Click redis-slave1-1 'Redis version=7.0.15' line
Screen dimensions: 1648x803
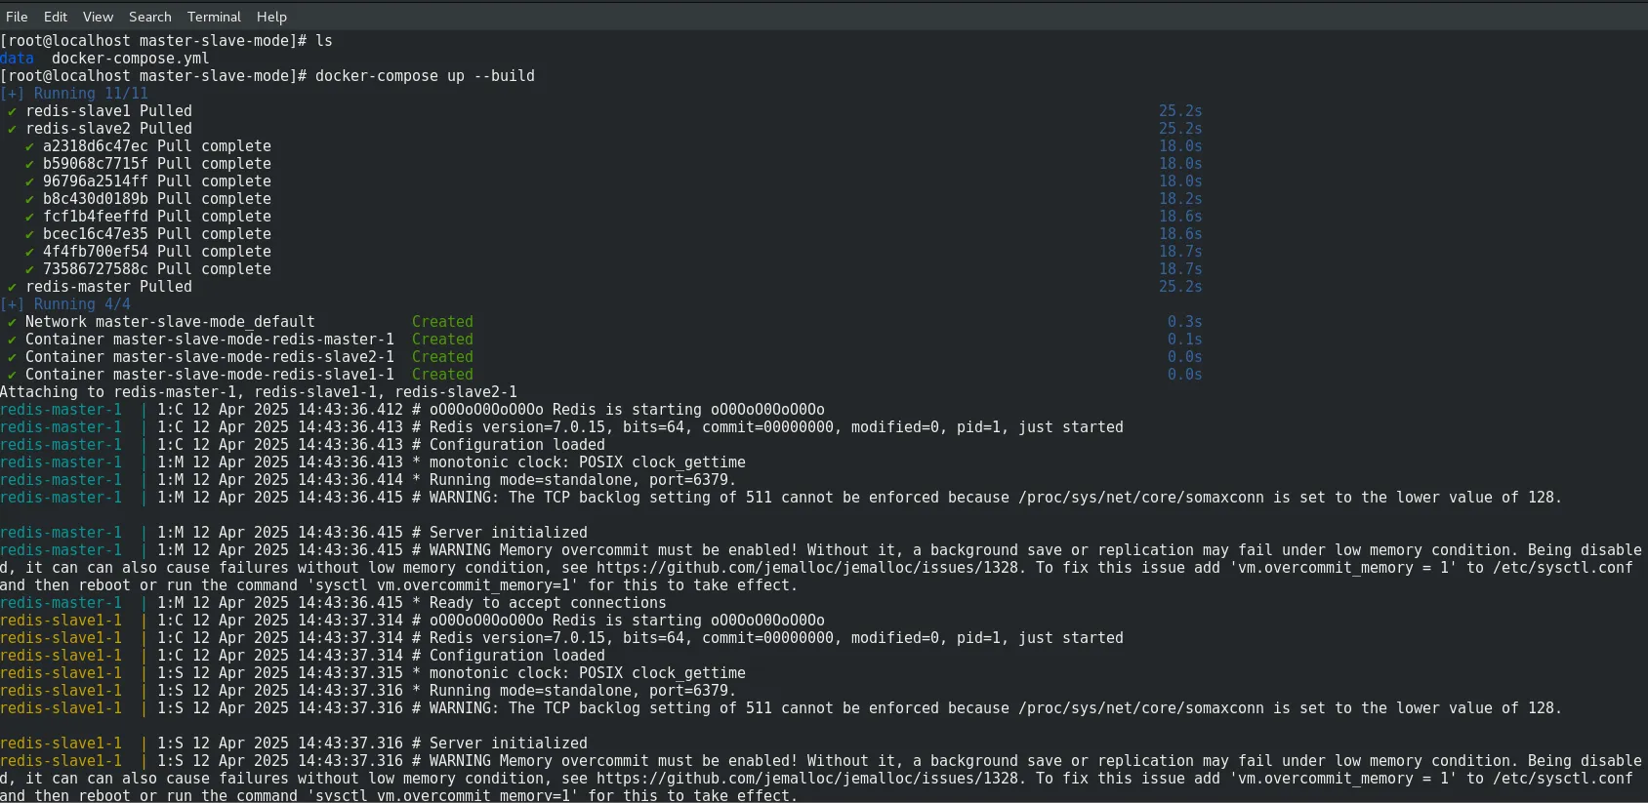tap(561, 638)
